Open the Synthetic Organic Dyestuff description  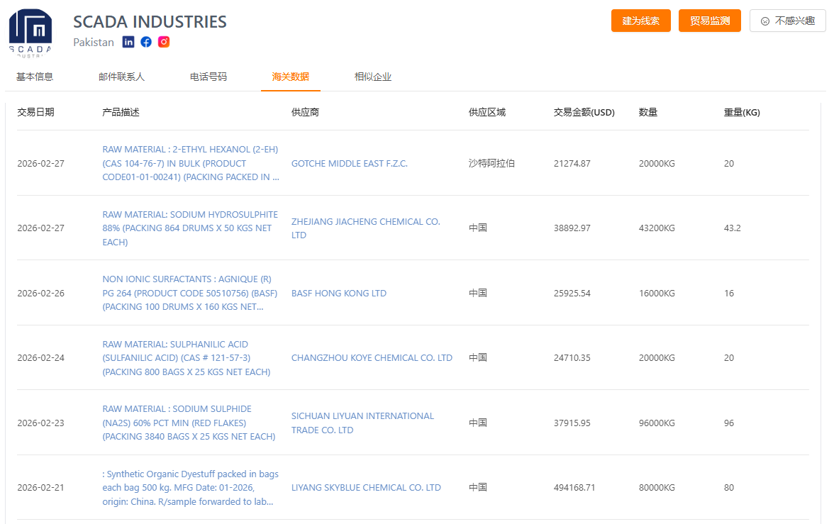coord(190,488)
